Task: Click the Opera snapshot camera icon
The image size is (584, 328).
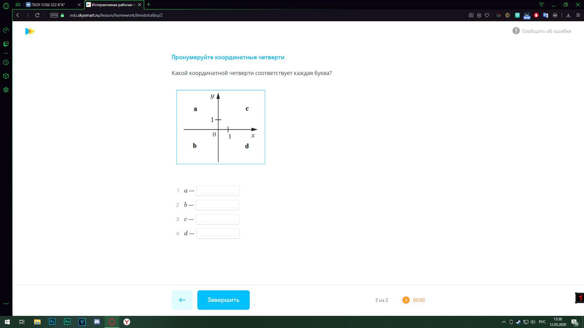Action: [471, 15]
